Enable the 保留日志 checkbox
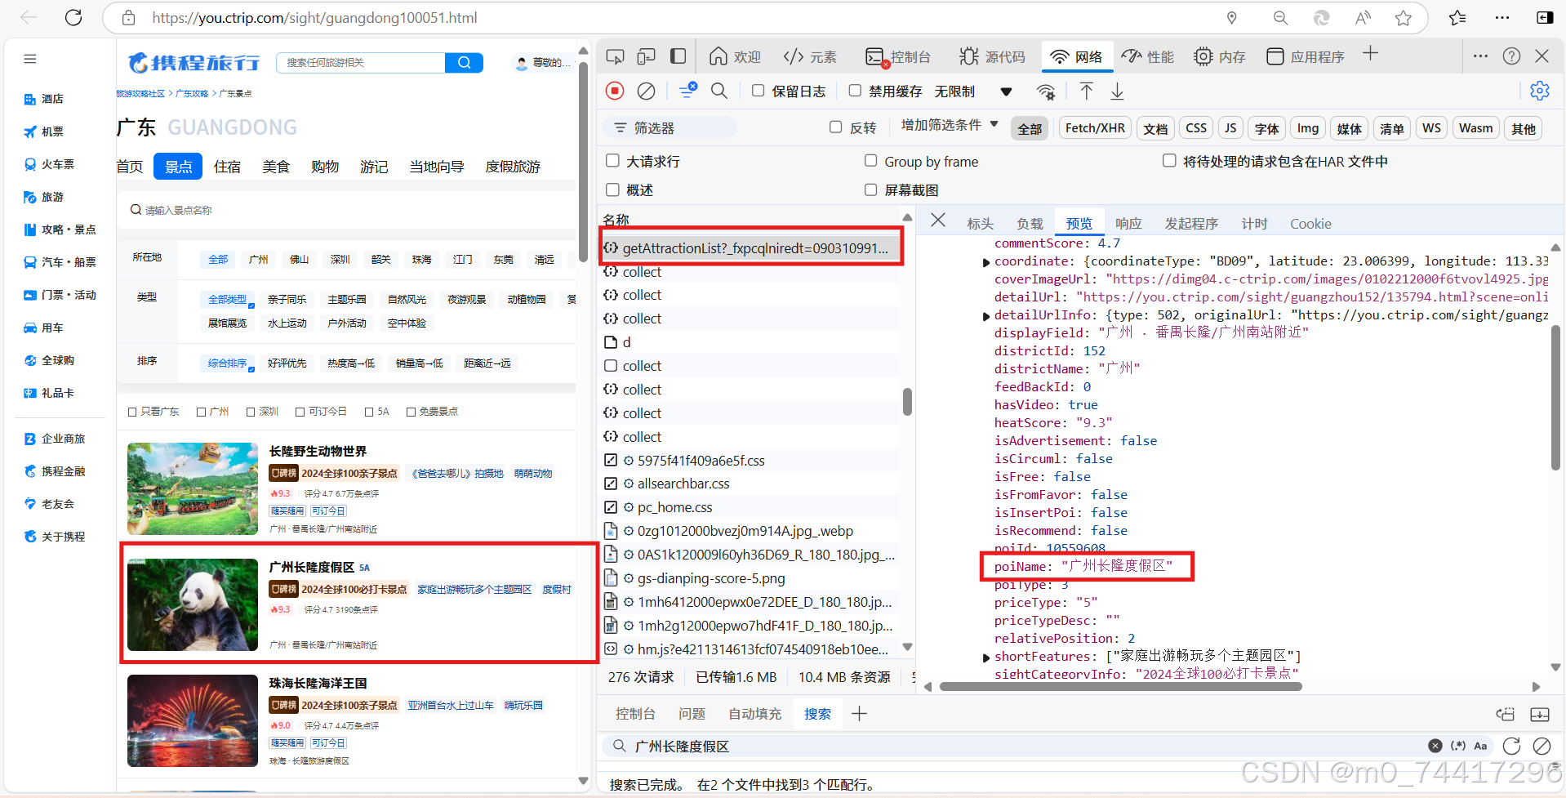This screenshot has height=798, width=1566. tap(758, 91)
